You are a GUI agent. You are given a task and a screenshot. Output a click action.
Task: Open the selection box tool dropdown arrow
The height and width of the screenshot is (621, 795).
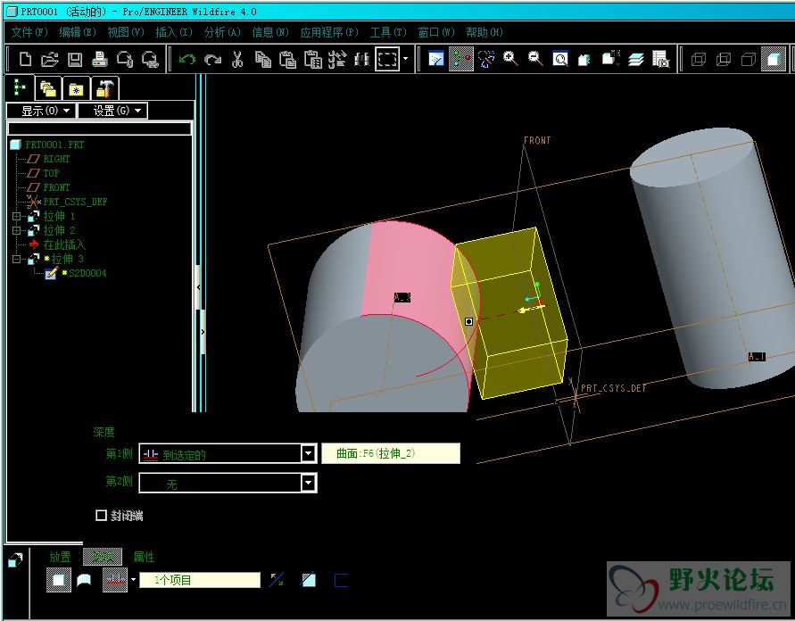pyautogui.click(x=405, y=59)
